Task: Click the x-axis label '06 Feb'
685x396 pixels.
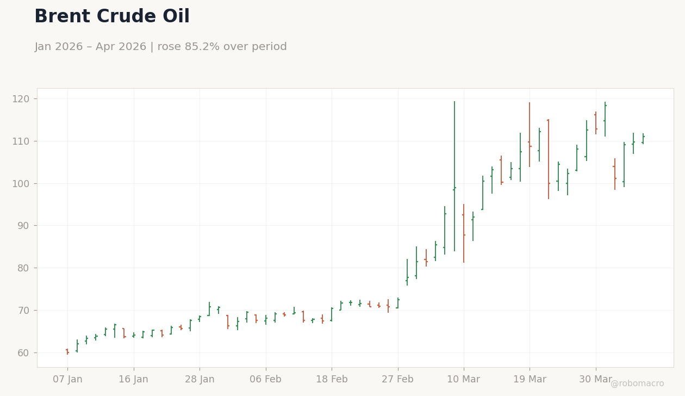Action: [x=266, y=380]
